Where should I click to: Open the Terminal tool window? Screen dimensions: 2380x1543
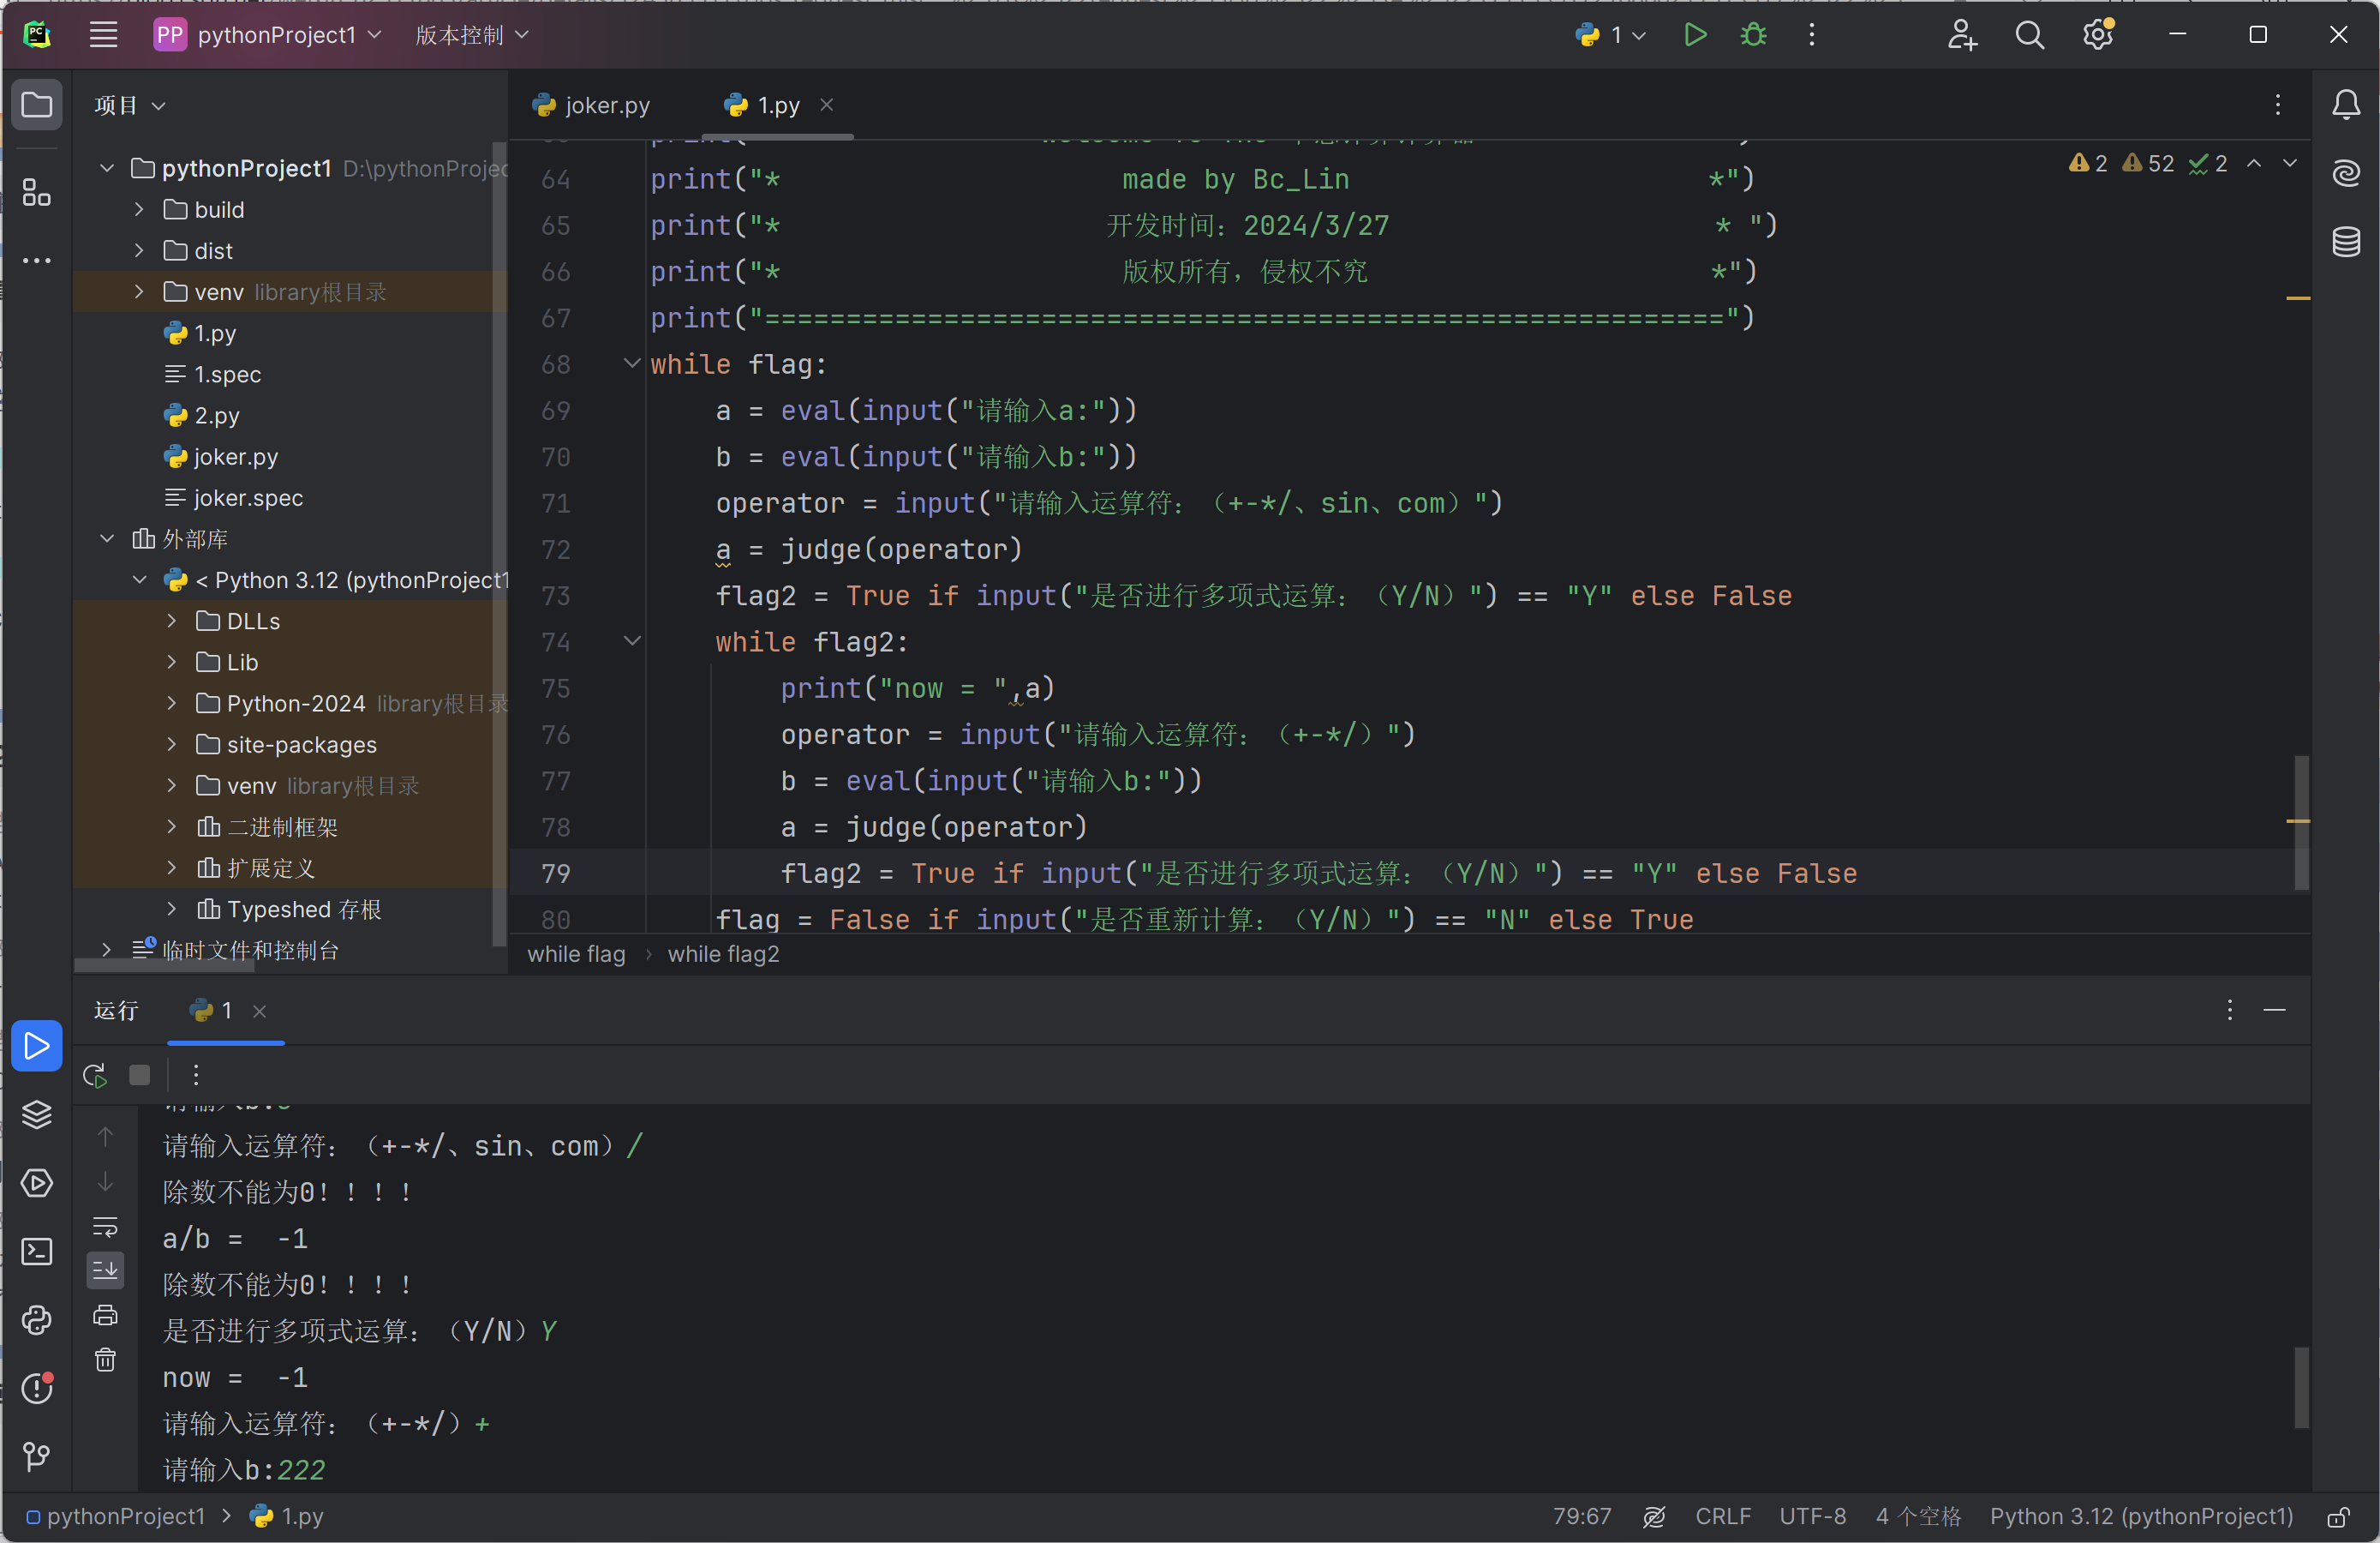pyautogui.click(x=37, y=1252)
